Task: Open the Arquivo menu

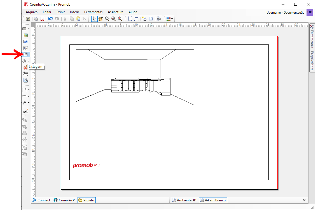Action: (32, 12)
